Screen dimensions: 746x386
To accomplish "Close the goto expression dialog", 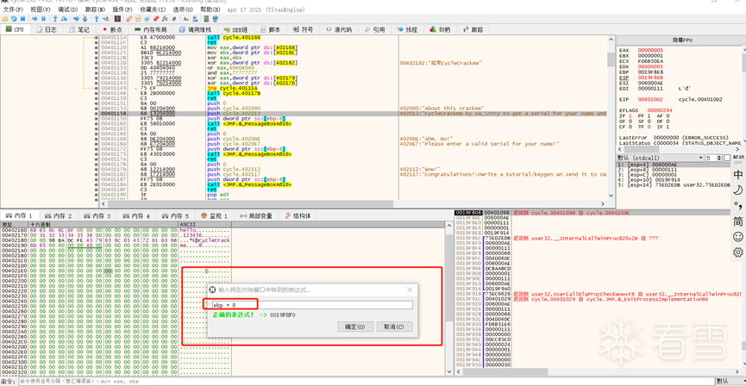I will (x=410, y=289).
